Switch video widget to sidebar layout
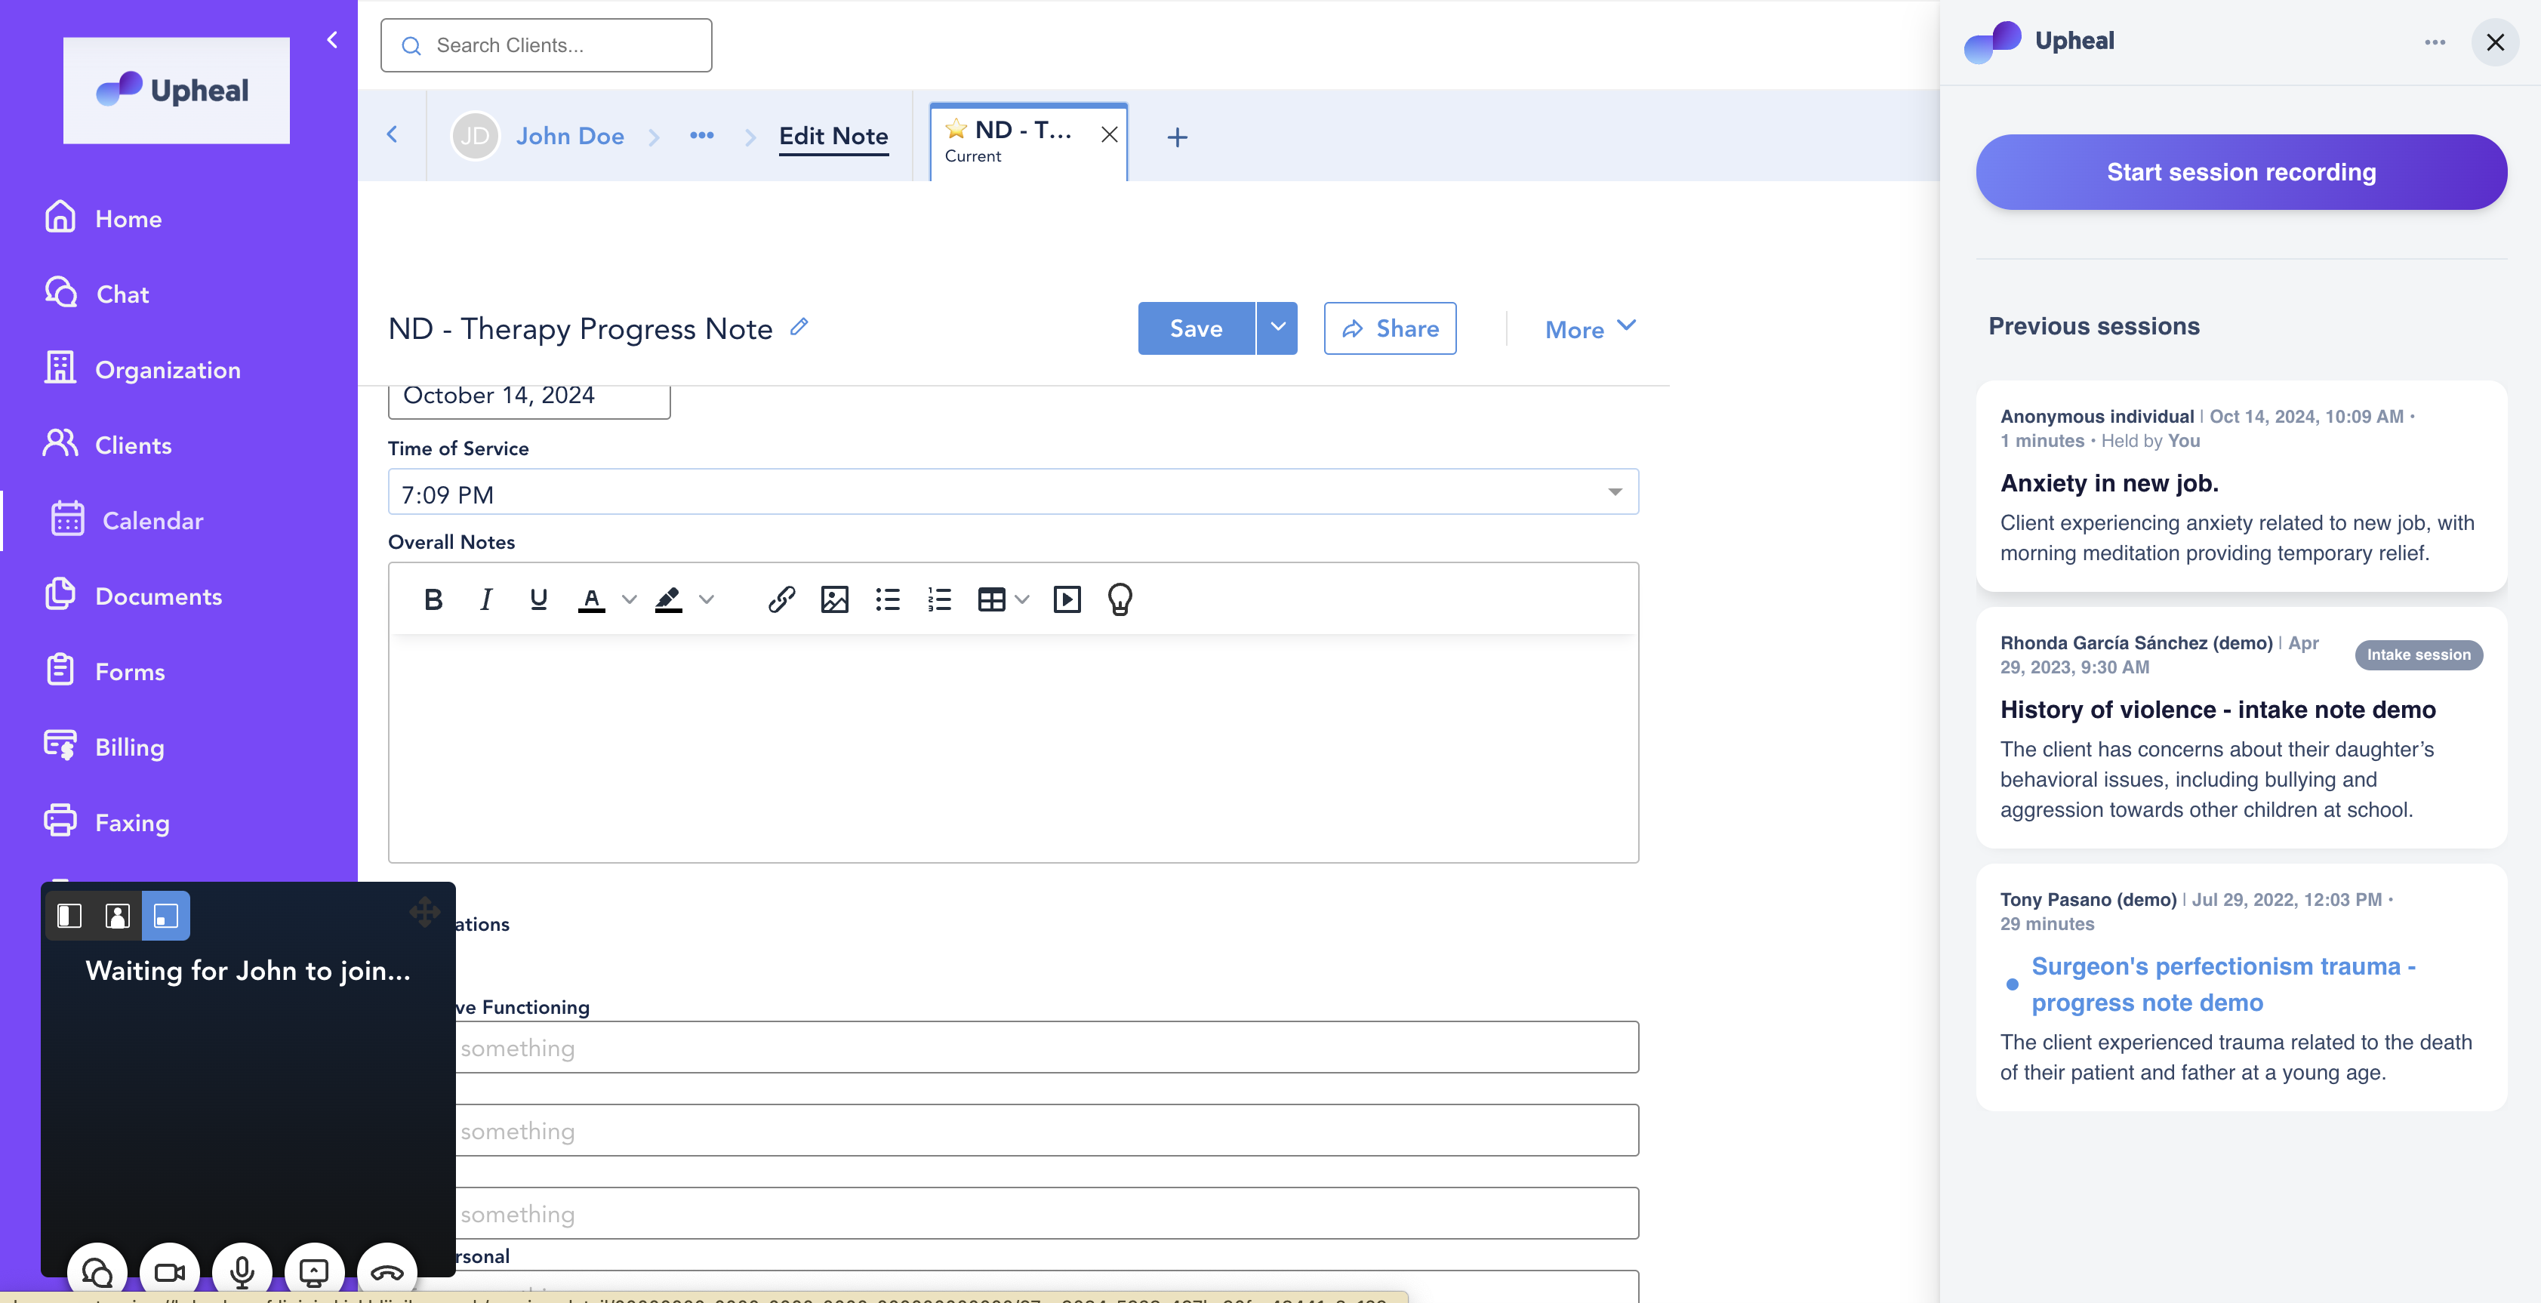Viewport: 2541px width, 1303px height. click(x=69, y=916)
